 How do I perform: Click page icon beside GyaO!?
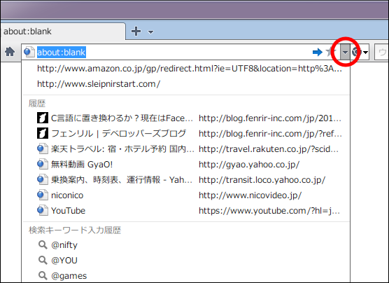[x=43, y=164]
